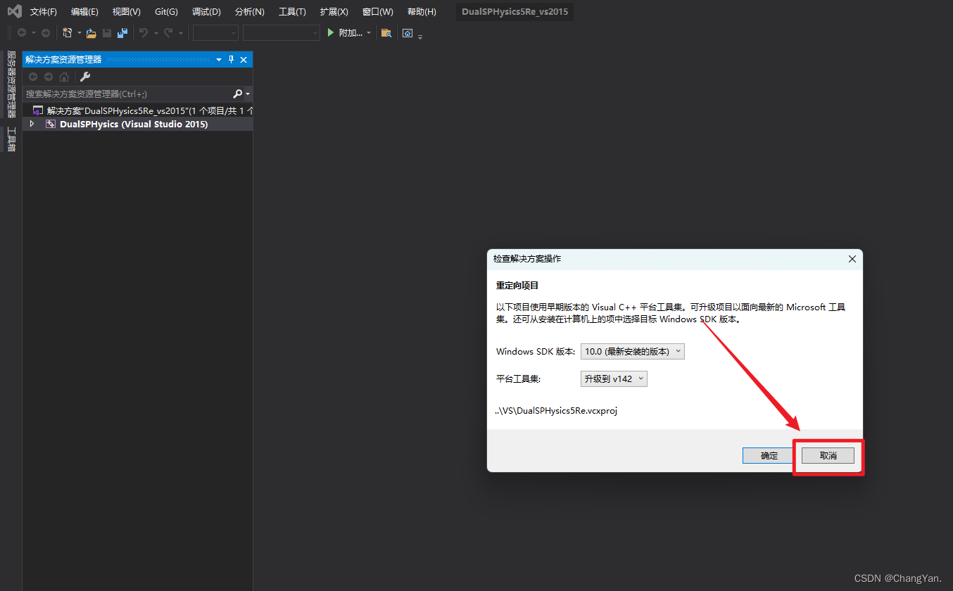This screenshot has width=953, height=591.
Task: Expand the DualSPHysics project node
Action: point(31,124)
